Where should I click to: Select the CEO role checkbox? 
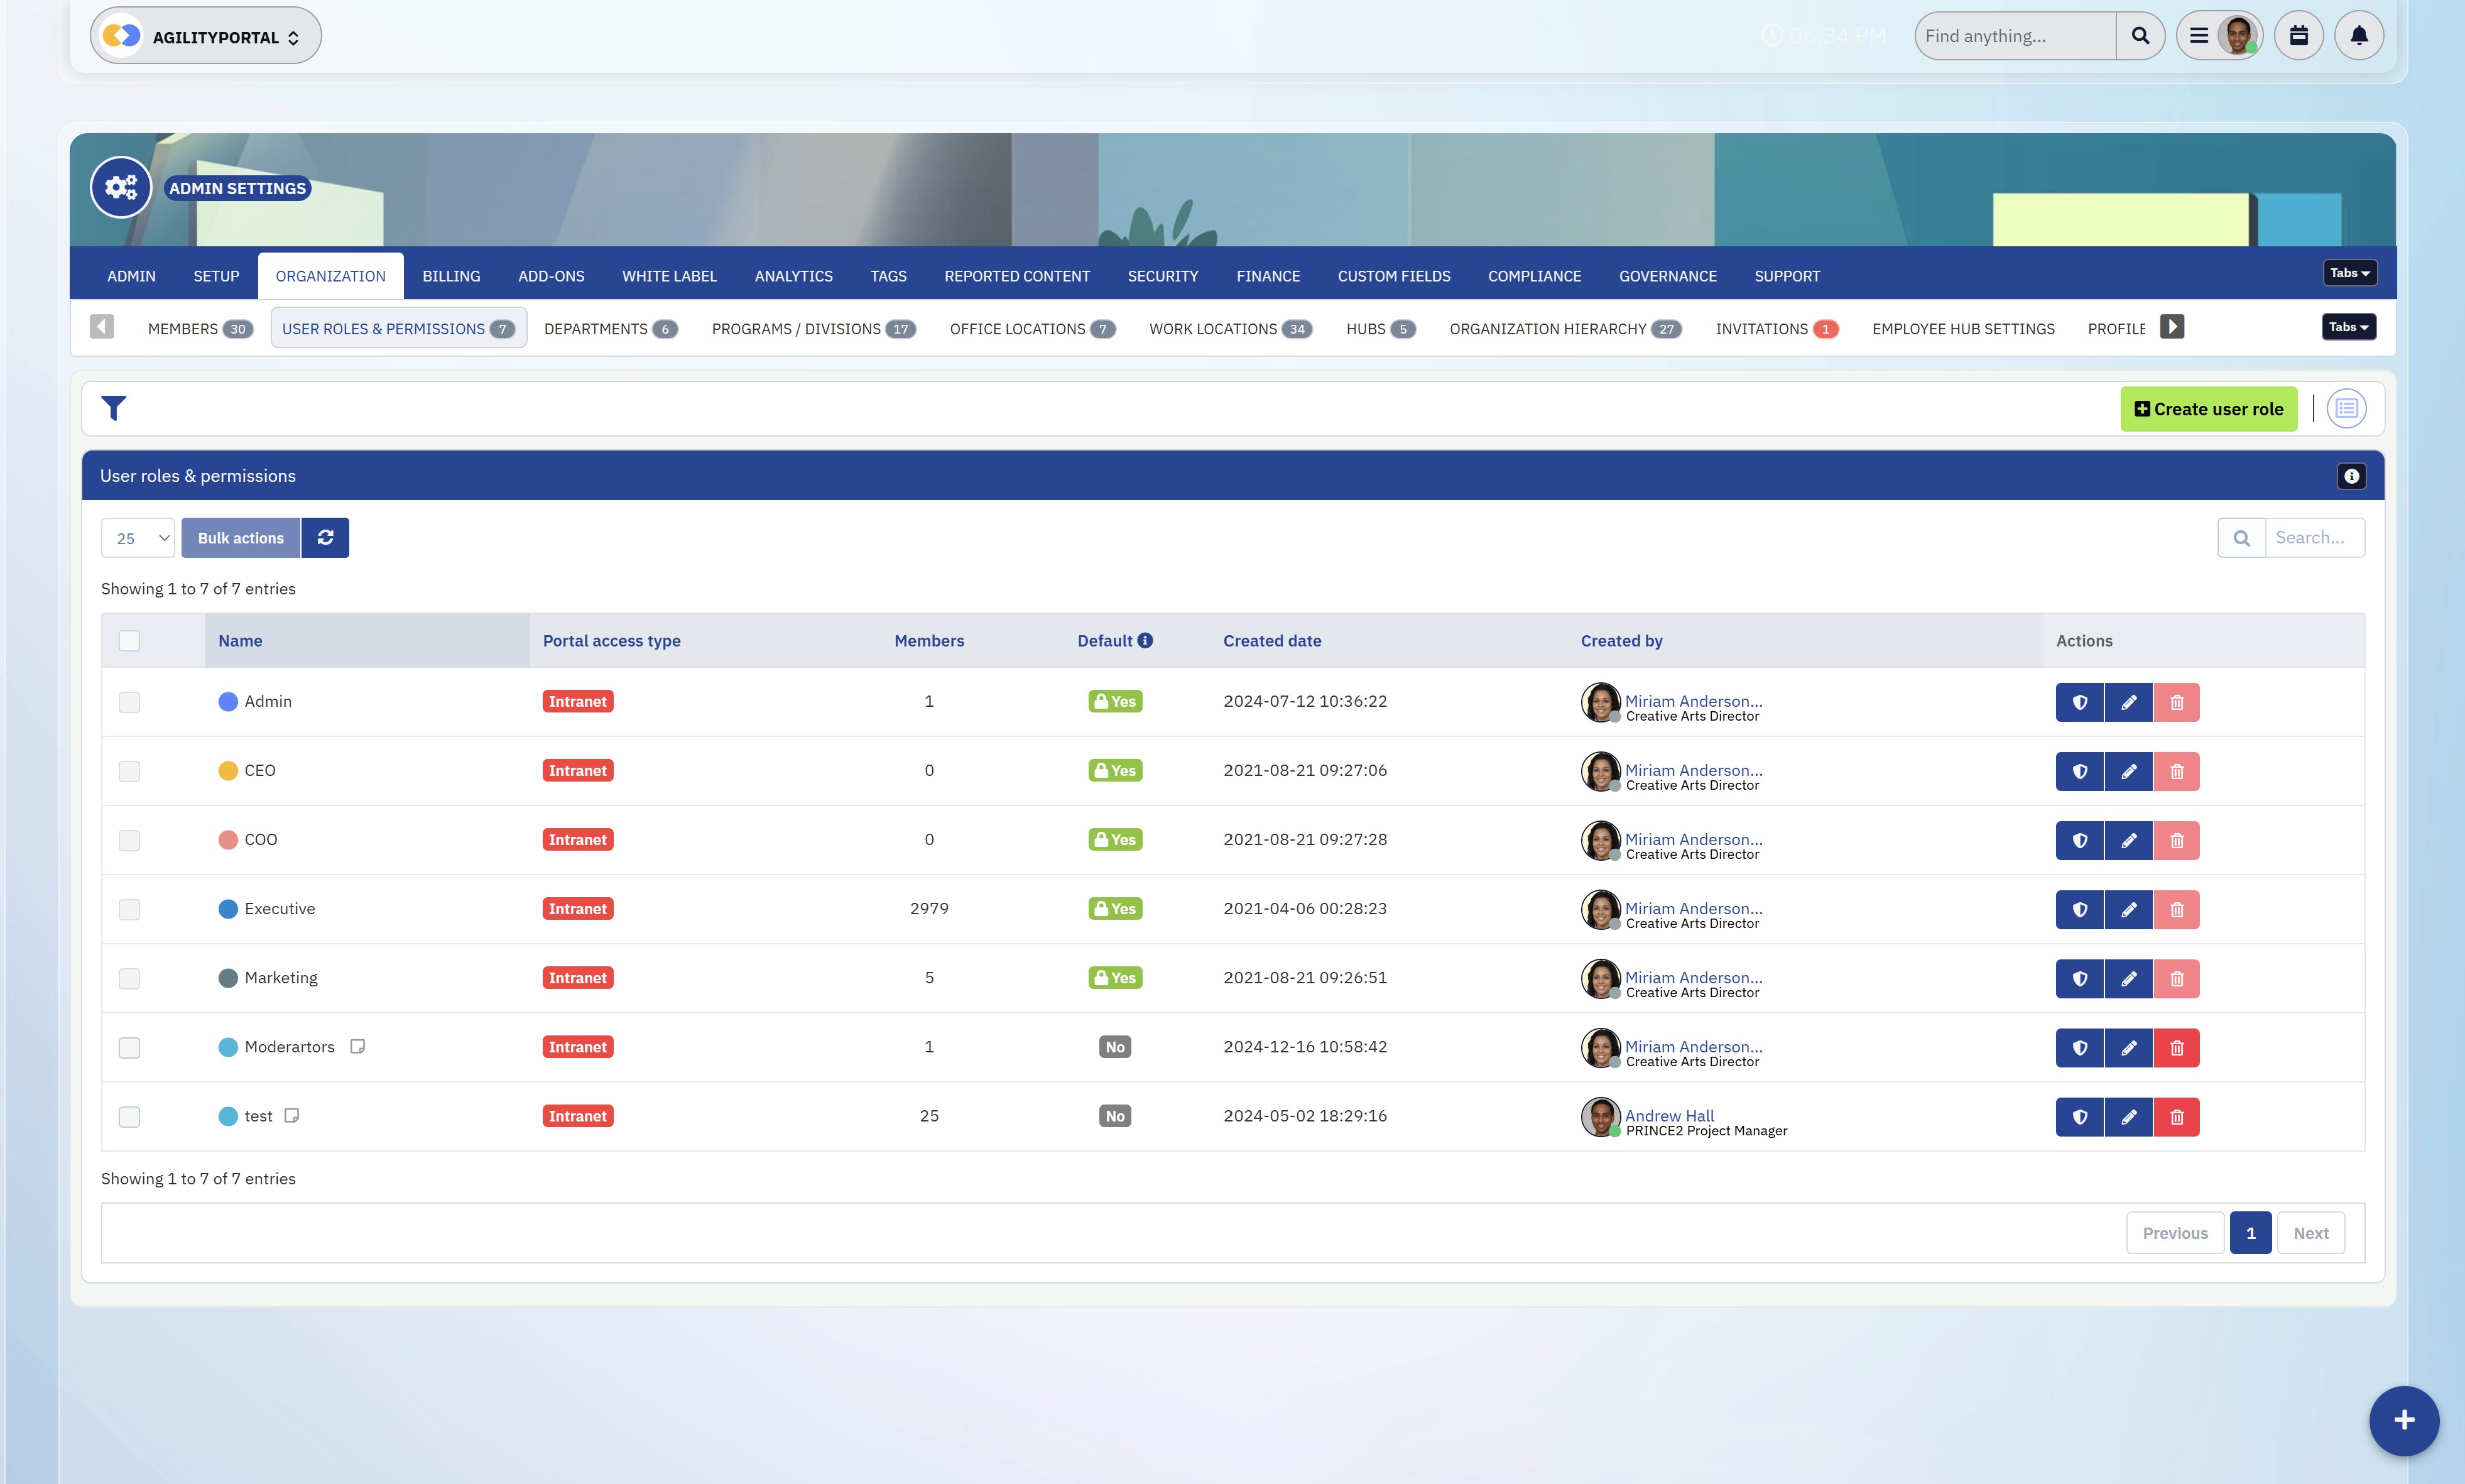(x=129, y=771)
